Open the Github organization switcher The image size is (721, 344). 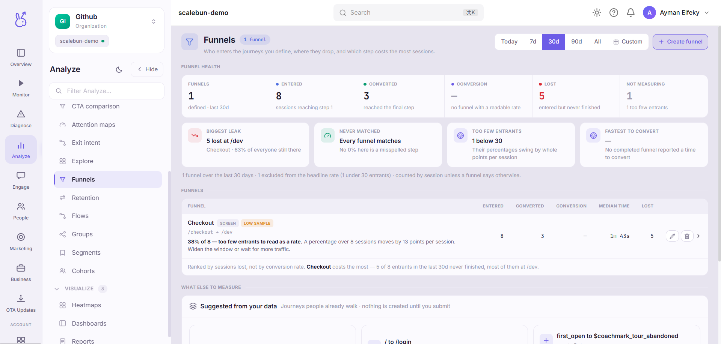107,21
